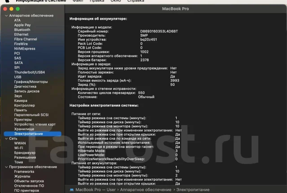Select Устройство чтения карт in the sidebar
The height and width of the screenshot is (193, 287).
[x=35, y=124]
